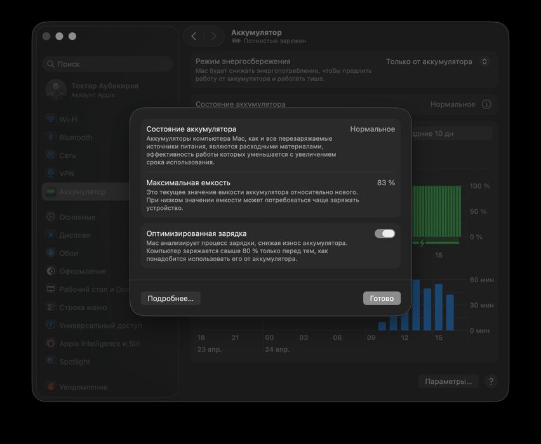Click the Нормальное status in the dialog
Screen dimensions: 541x444
click(x=372, y=129)
